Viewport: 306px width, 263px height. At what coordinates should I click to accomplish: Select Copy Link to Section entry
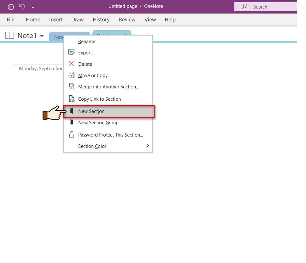coord(108,99)
